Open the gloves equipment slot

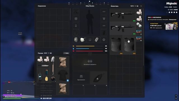tap(76, 19)
